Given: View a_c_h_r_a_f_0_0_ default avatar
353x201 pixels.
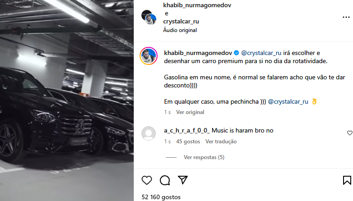Looking at the screenshot, I should pos(149,133).
